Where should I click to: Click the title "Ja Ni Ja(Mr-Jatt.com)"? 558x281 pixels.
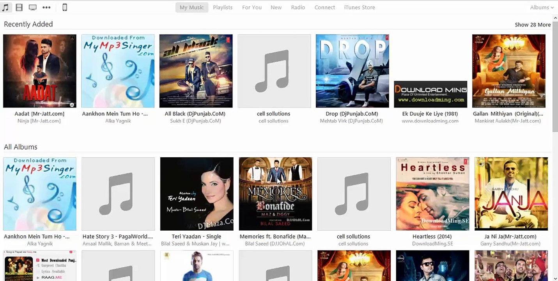pyautogui.click(x=510, y=237)
